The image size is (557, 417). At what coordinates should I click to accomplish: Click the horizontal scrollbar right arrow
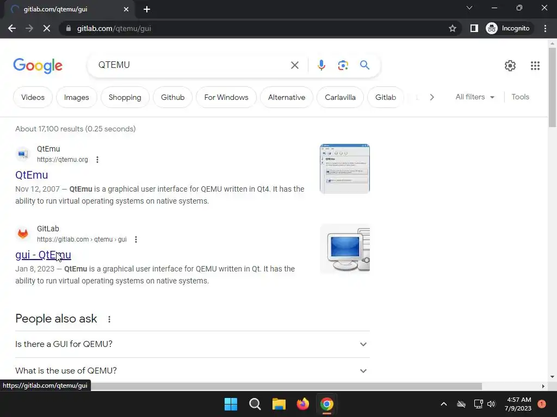click(x=543, y=386)
